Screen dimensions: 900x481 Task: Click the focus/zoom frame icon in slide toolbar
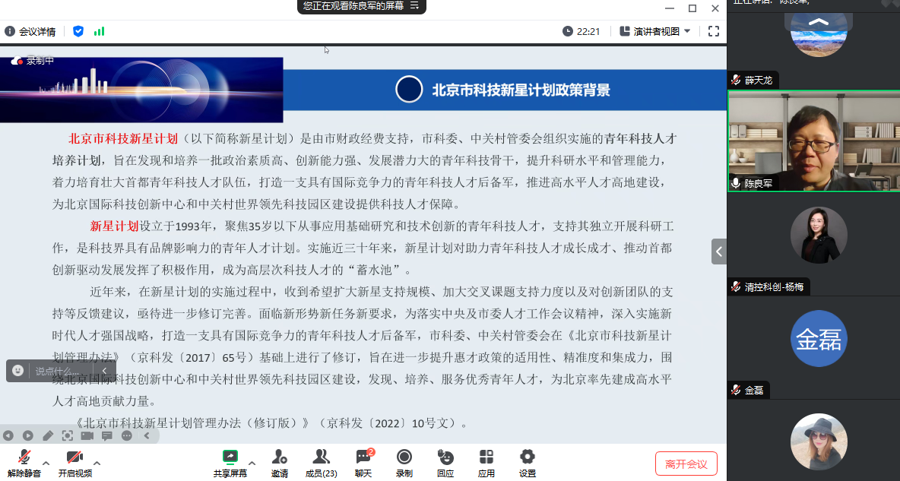pos(67,435)
